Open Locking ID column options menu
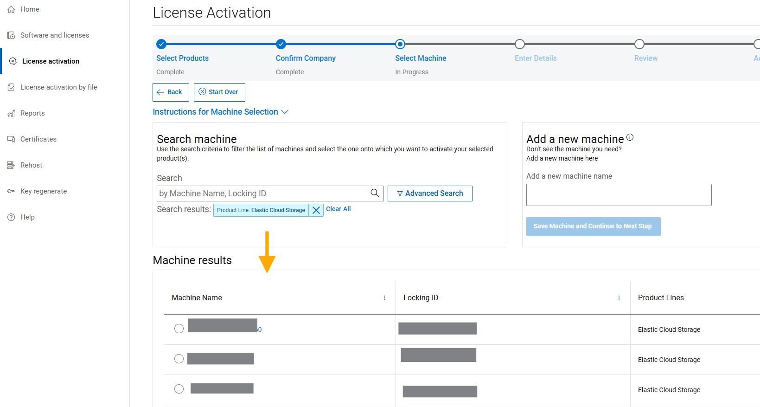Image resolution: width=760 pixels, height=407 pixels. coord(619,298)
